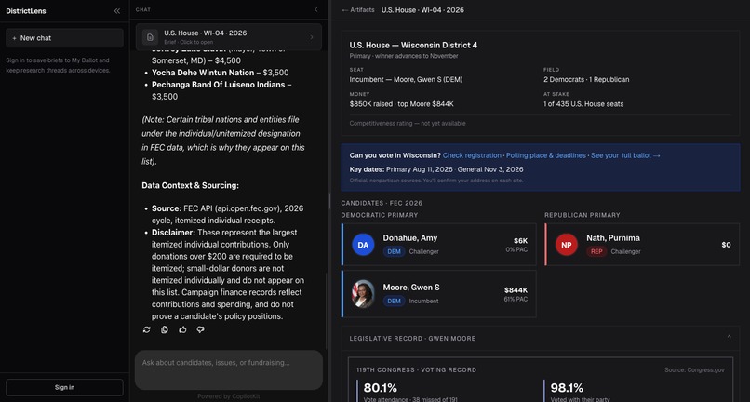Give thumbs up to response

[182, 329]
